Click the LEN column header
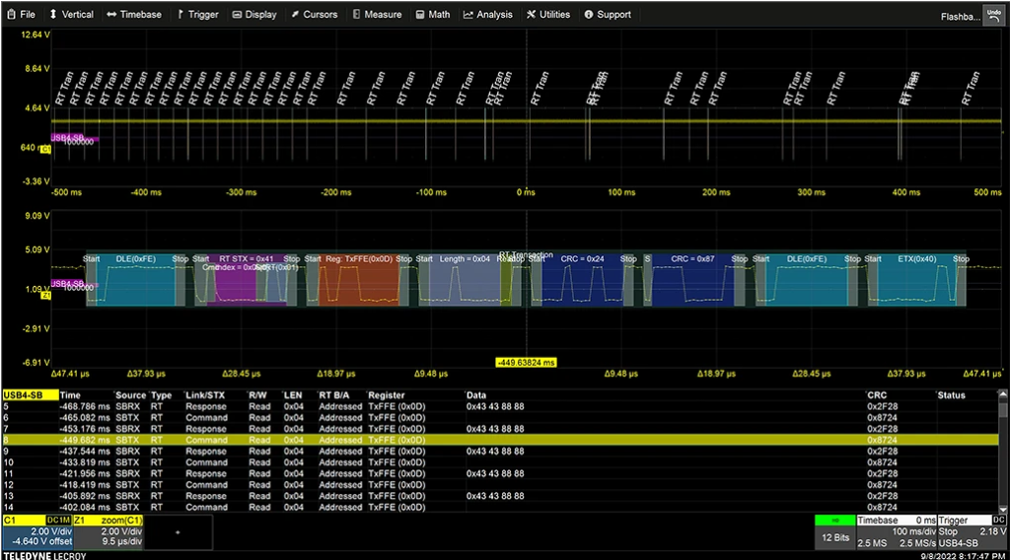The height and width of the screenshot is (560, 1010). [x=293, y=395]
